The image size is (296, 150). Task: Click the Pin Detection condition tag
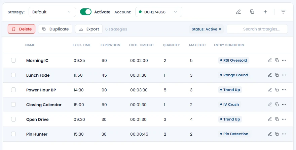(234, 134)
